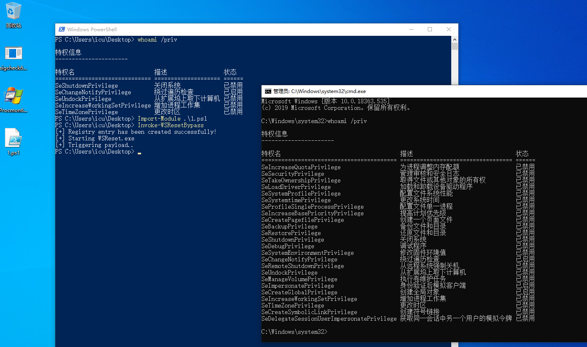Minimize the Windows PowerShell window
Screen dimensions: 587x347
[x=411, y=29]
